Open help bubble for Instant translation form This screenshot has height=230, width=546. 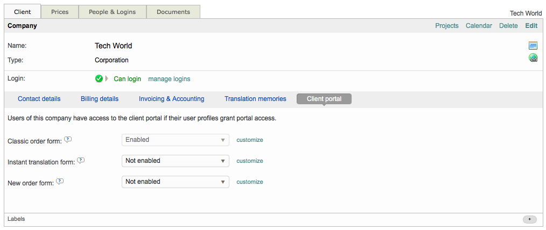81,160
